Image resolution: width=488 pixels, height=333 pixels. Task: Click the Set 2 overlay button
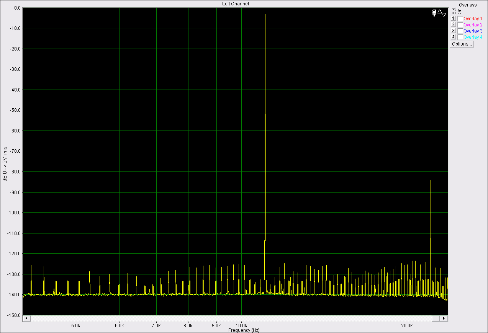pos(453,25)
